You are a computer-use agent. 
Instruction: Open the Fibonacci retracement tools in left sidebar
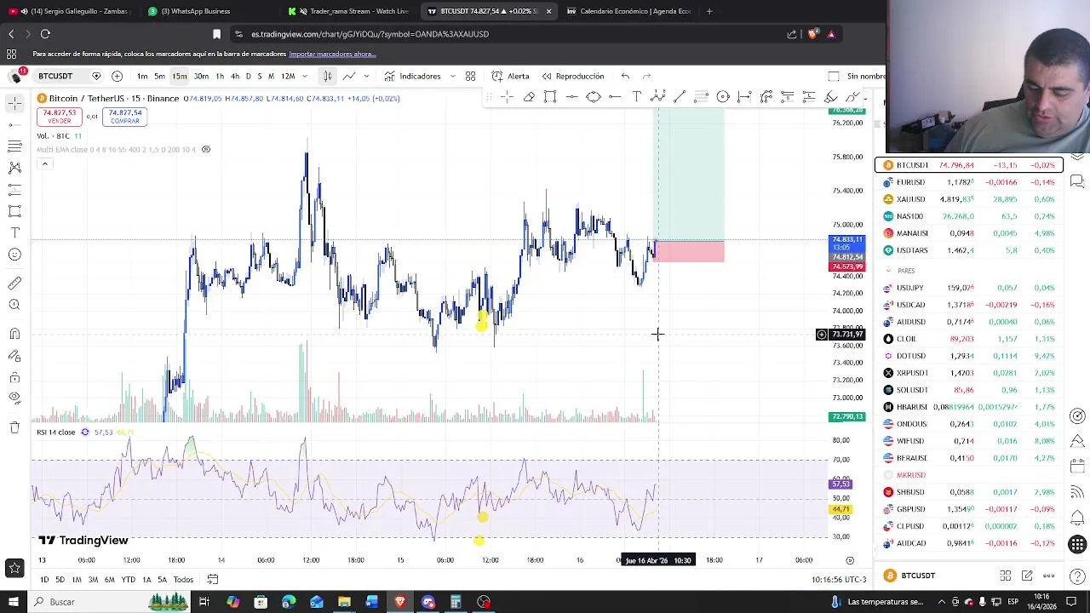click(x=14, y=146)
